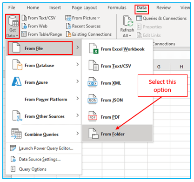
Task: Click the From JSON file icon
Action: pyautogui.click(x=93, y=99)
